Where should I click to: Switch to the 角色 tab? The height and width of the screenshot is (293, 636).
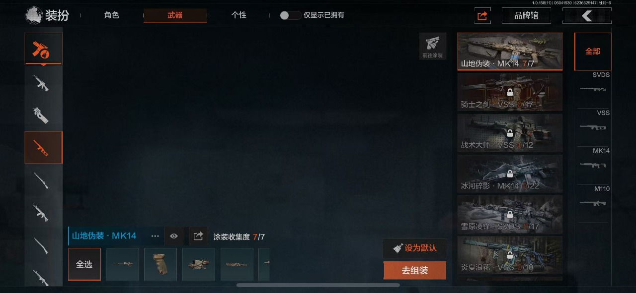(111, 15)
